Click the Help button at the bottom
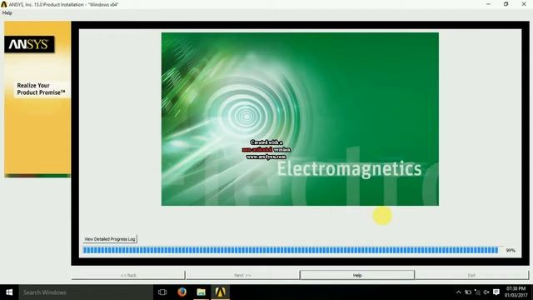 (x=357, y=275)
